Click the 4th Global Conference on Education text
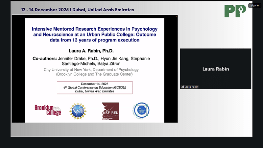The height and width of the screenshot is (148, 263). pos(95,87)
